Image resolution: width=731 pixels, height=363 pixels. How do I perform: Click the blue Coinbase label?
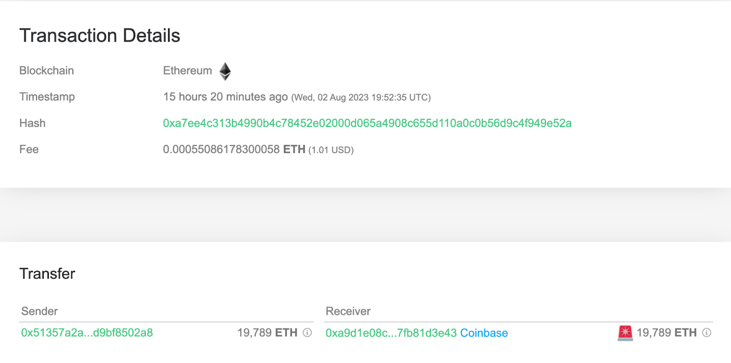coord(484,333)
